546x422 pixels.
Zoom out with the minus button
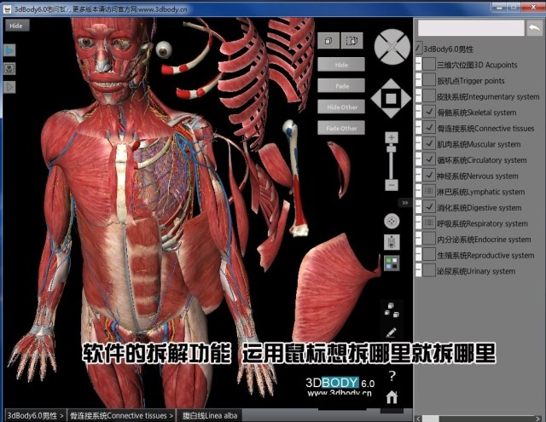392,185
